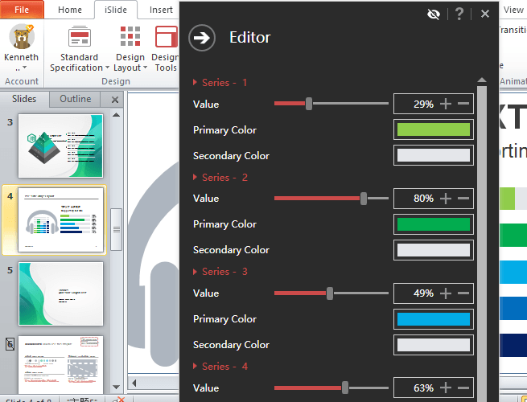Click the slide pane scroll down arrow
Image resolution: width=527 pixels, height=402 pixels.
tap(117, 387)
